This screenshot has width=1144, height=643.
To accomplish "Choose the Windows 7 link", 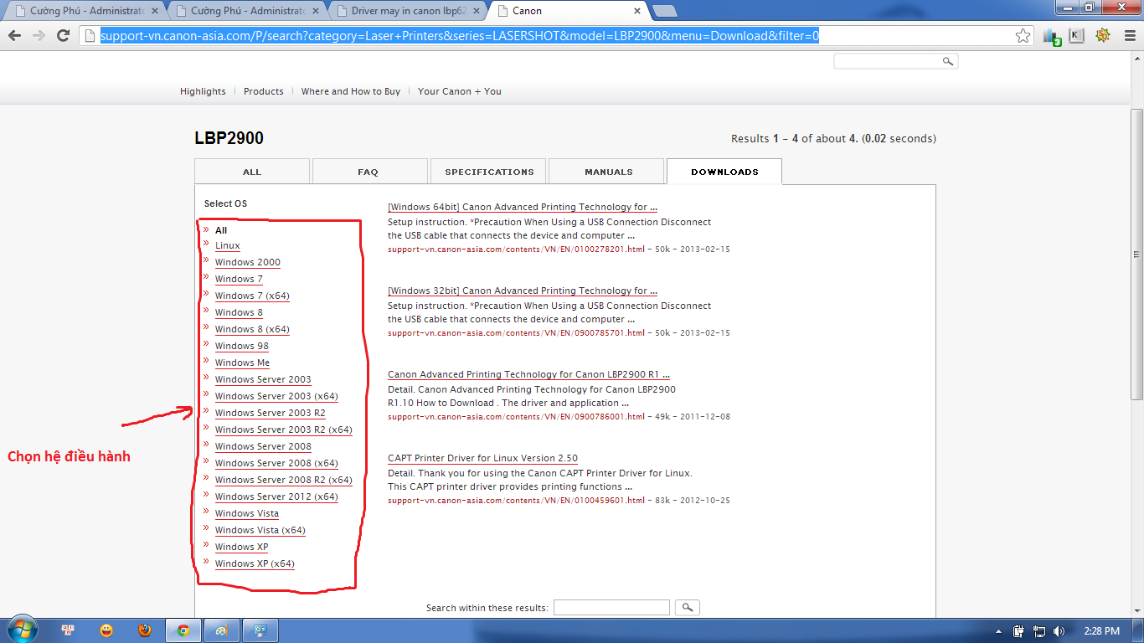I will (x=239, y=279).
